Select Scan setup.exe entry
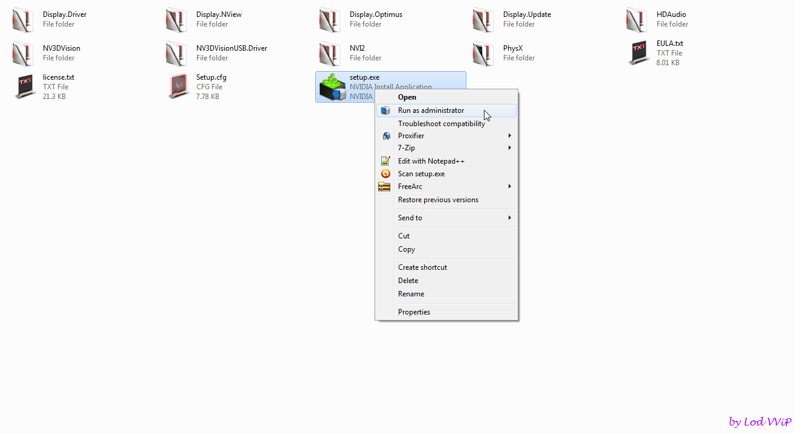795x434 pixels. [x=446, y=174]
